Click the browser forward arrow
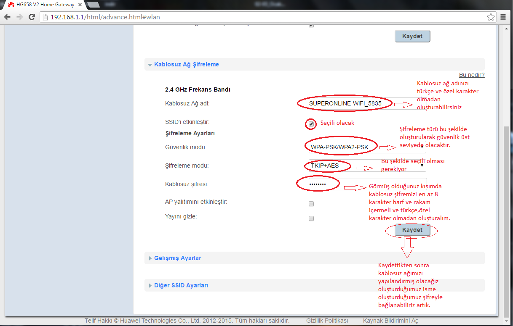The width and height of the screenshot is (513, 326). (x=19, y=17)
